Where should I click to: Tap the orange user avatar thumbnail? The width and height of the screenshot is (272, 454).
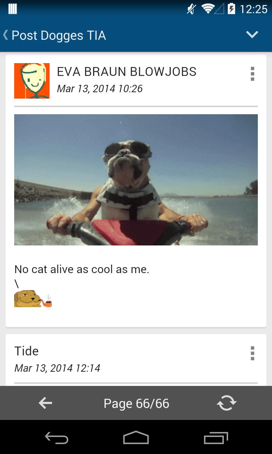click(32, 81)
